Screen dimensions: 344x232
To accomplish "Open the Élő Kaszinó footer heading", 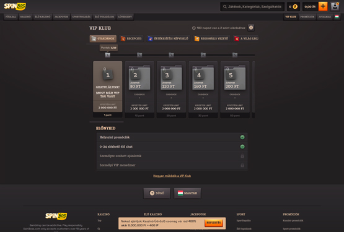I will click(152, 214).
